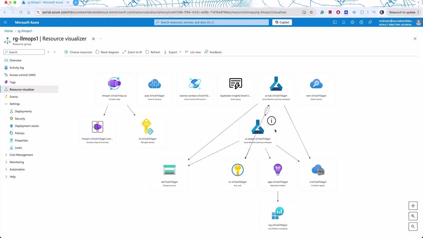
Task: Select the appi Application Insights node
Action: (278, 175)
